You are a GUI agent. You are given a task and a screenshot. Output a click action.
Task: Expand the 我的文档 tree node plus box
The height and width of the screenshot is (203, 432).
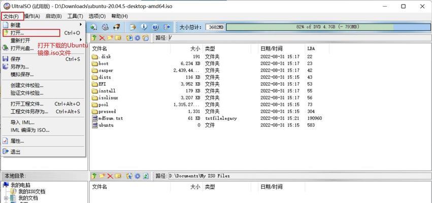[x=6, y=198]
